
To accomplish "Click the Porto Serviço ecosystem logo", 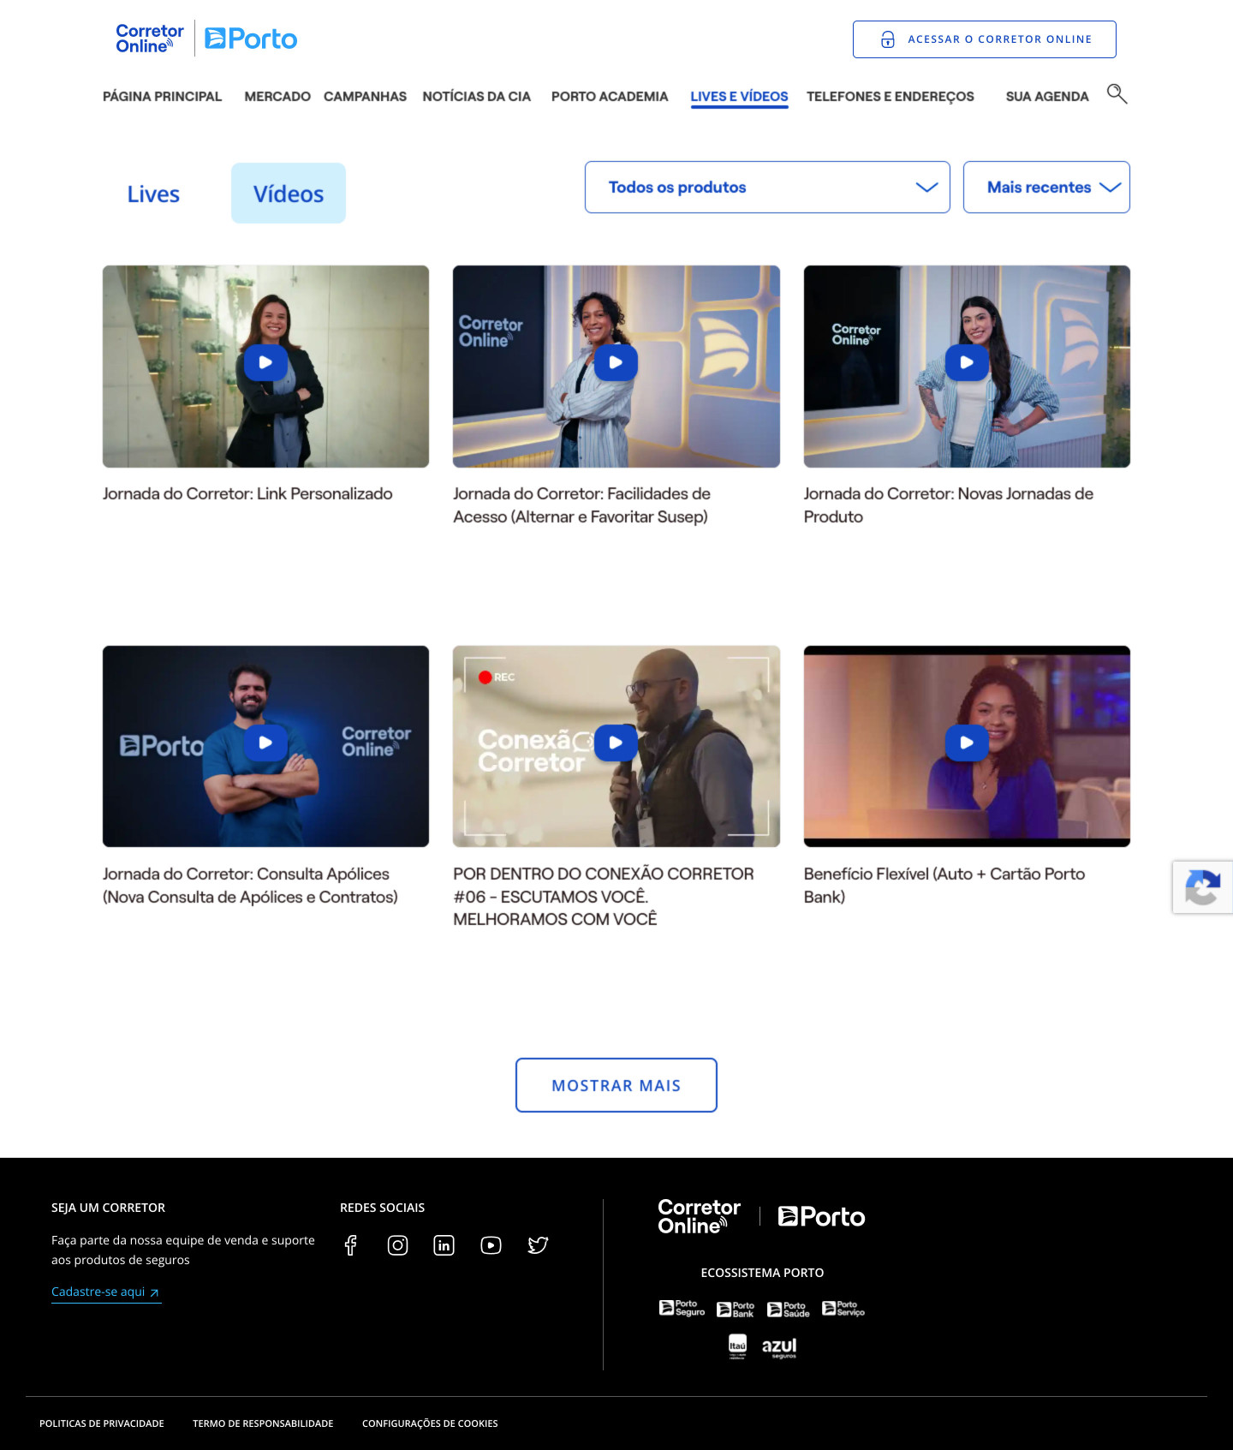I will (x=843, y=1308).
